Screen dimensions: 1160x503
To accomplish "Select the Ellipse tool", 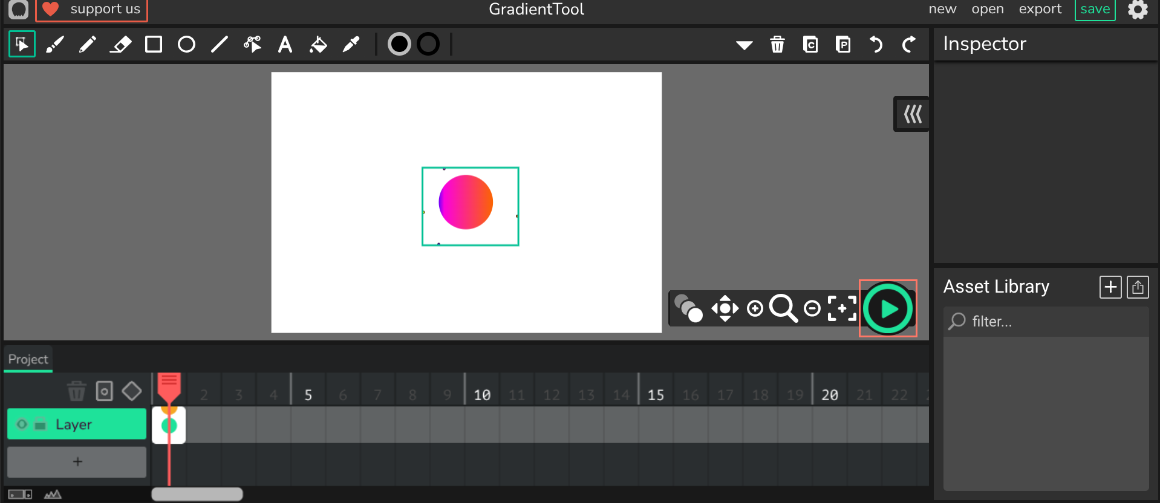I will 187,44.
